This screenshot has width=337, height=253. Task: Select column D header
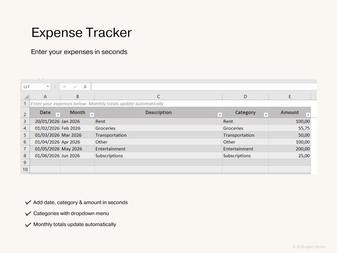(x=245, y=96)
